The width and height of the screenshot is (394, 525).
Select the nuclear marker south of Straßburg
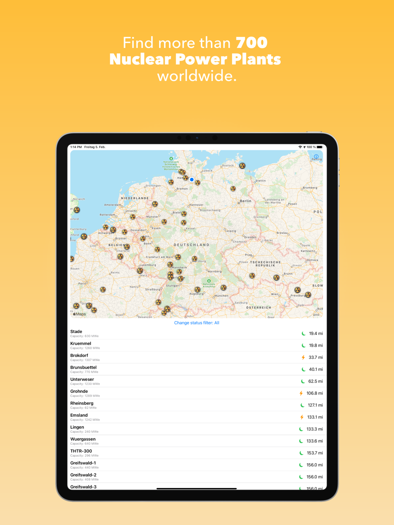click(x=158, y=302)
